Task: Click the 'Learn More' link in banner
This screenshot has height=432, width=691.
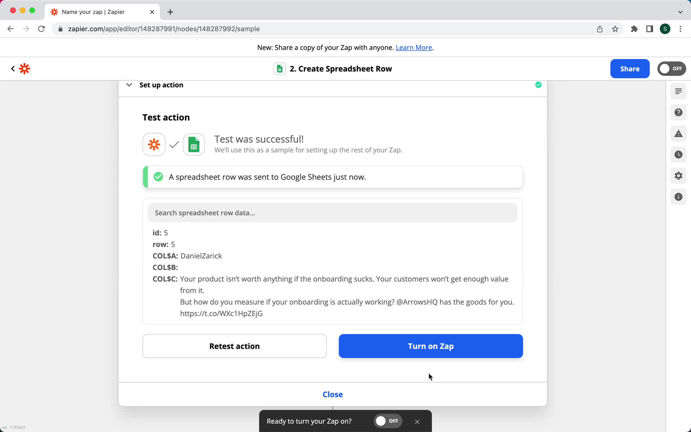Action: [414, 47]
